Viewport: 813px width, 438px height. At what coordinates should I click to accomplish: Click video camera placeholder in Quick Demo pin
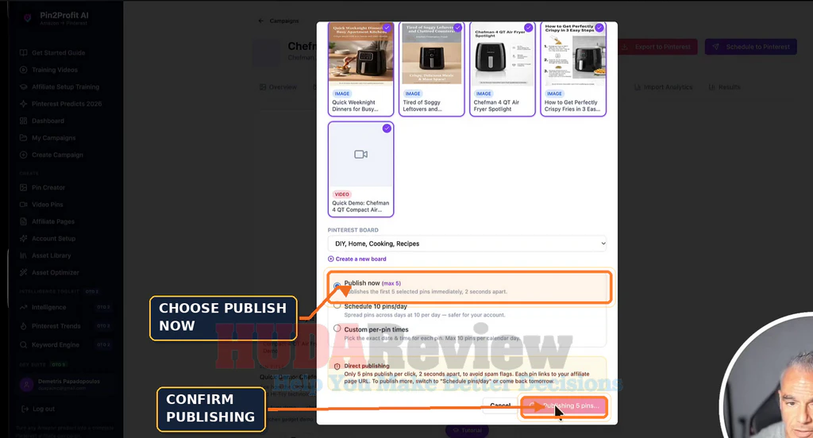coord(361,155)
